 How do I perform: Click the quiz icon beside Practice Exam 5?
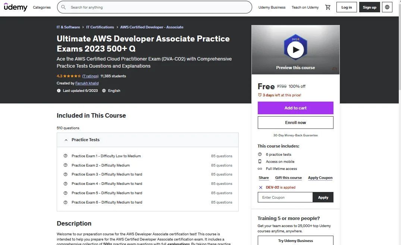(66, 193)
